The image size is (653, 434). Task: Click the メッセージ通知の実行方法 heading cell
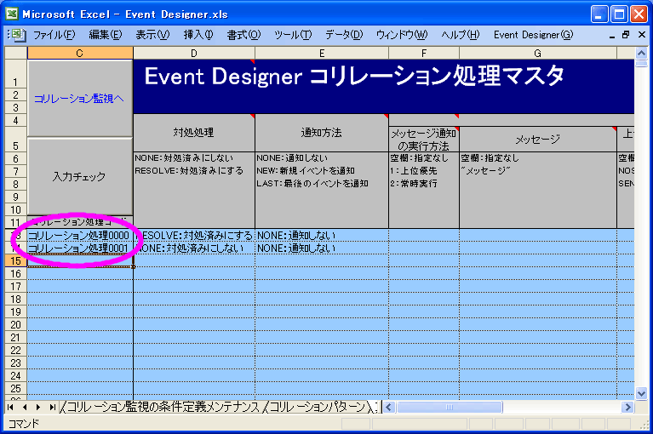pyautogui.click(x=424, y=140)
